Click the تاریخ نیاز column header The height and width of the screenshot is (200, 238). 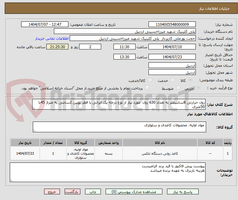click(x=25, y=143)
